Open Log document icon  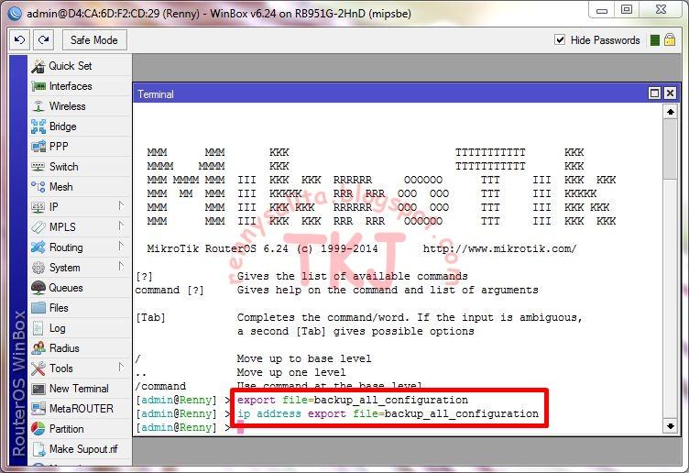pyautogui.click(x=38, y=328)
